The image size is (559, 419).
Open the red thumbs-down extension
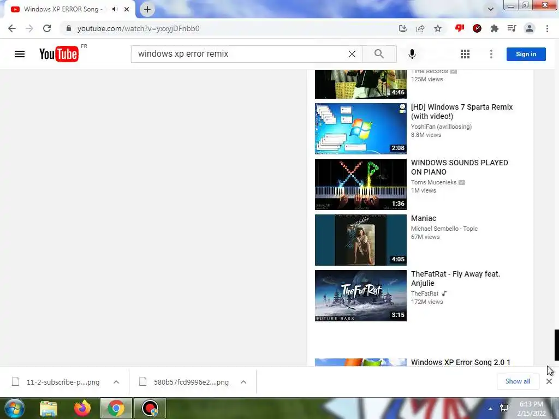(460, 28)
